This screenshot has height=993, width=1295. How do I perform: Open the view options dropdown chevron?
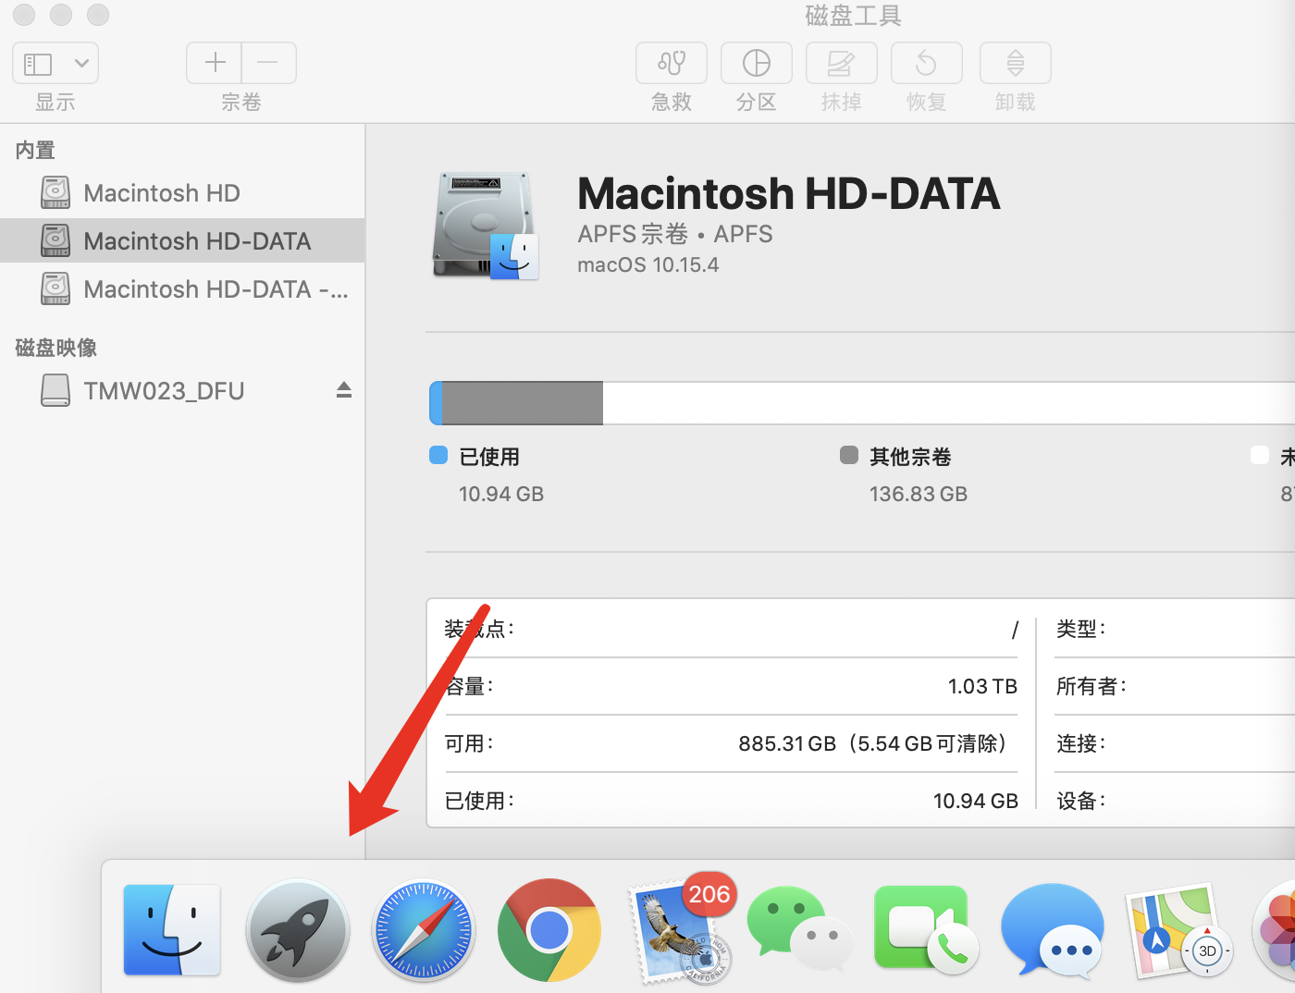pos(81,64)
